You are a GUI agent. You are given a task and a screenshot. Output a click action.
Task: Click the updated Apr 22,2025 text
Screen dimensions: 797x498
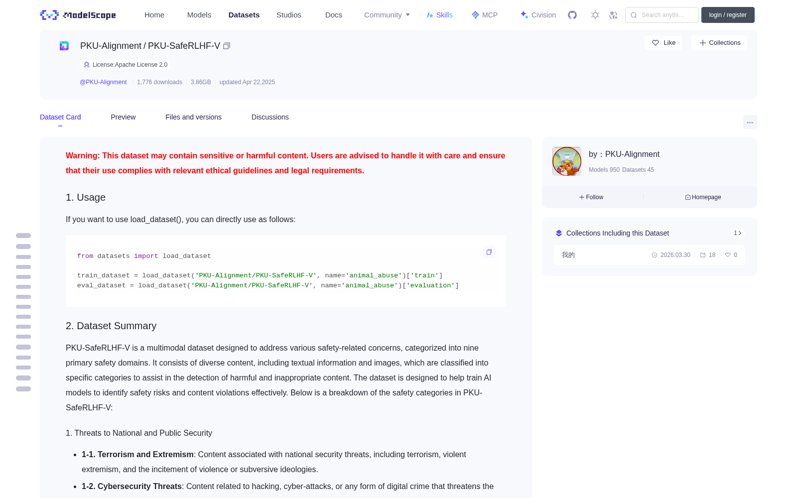pyautogui.click(x=247, y=82)
